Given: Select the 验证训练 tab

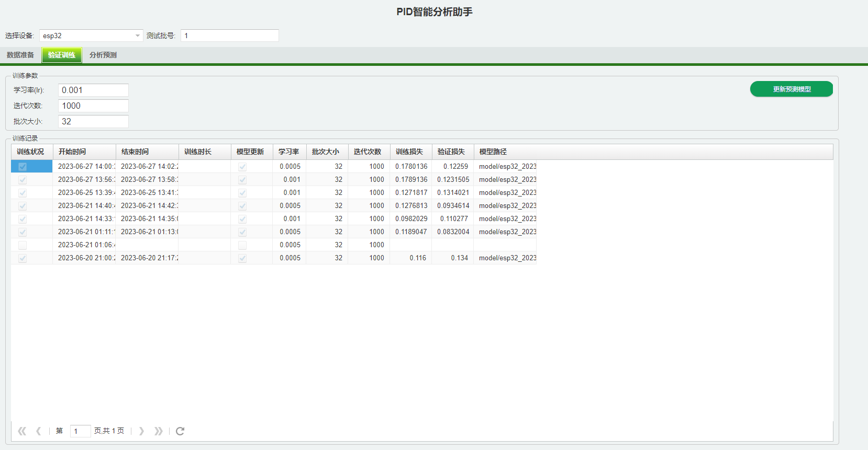Looking at the screenshot, I should [62, 55].
